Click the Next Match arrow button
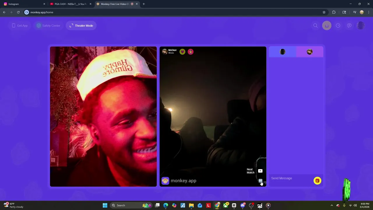Image resolution: width=373 pixels, height=210 pixels. click(x=260, y=171)
